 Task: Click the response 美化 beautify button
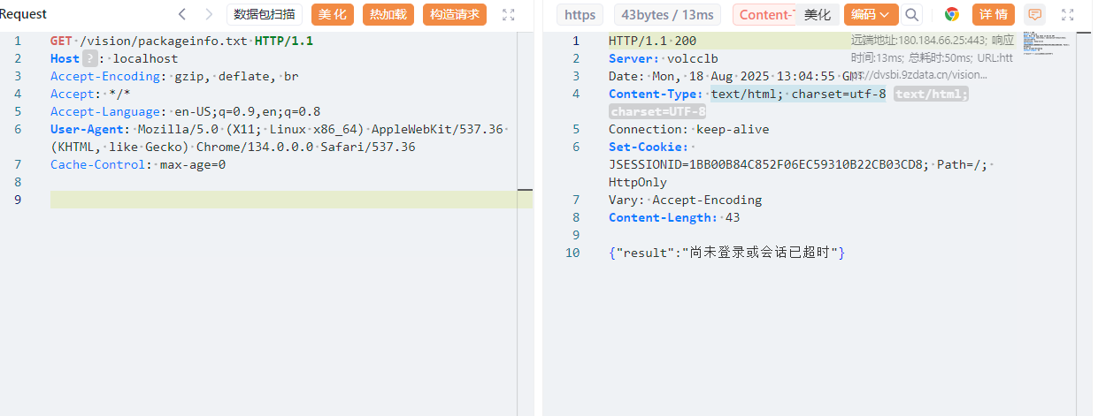[x=817, y=14]
